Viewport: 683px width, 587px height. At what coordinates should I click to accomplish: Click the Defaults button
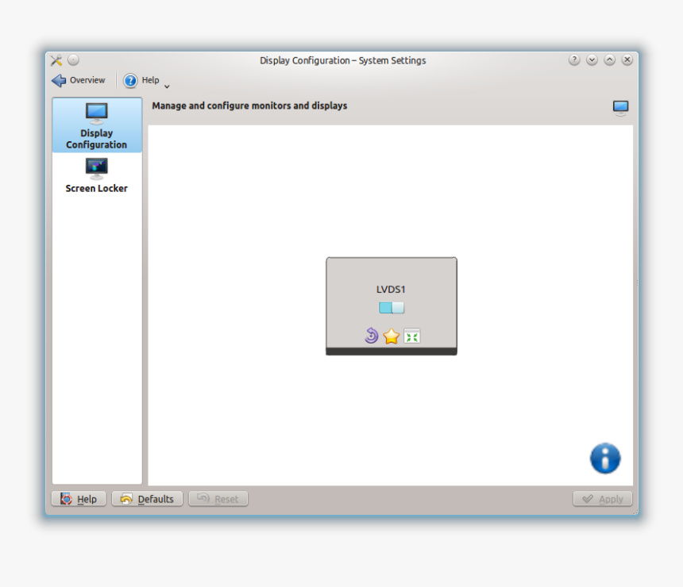(x=147, y=499)
